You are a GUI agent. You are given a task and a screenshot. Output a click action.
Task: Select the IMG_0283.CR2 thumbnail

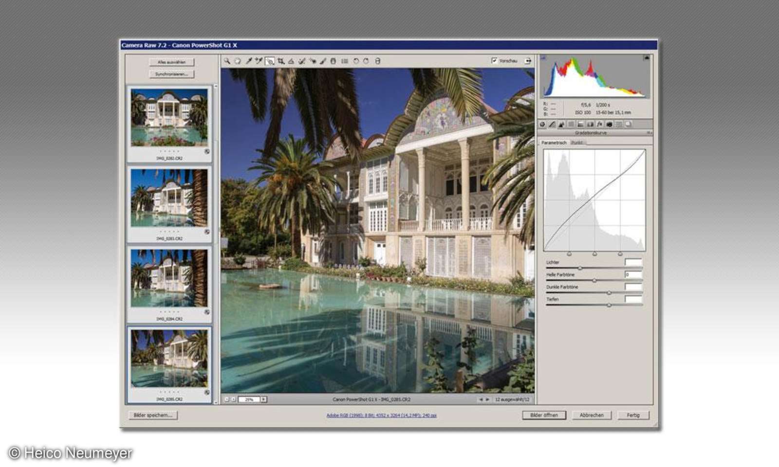169,198
